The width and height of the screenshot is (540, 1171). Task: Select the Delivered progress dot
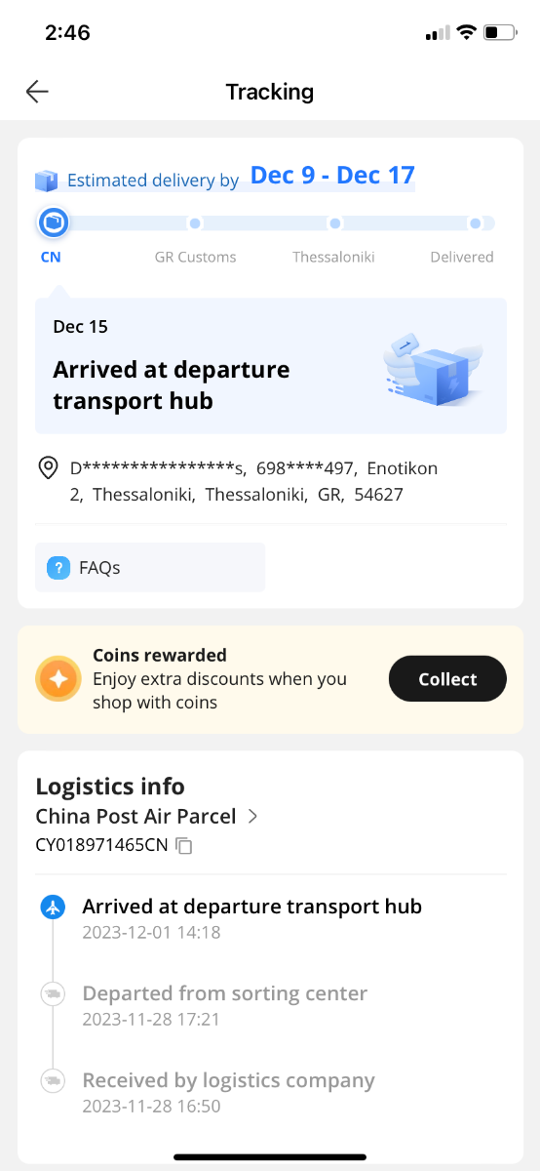(475, 223)
